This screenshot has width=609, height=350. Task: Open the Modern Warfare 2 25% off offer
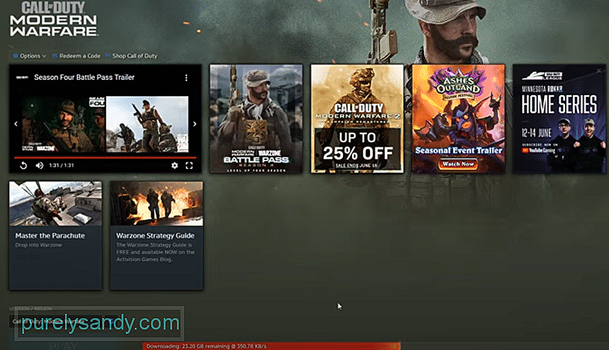point(357,118)
